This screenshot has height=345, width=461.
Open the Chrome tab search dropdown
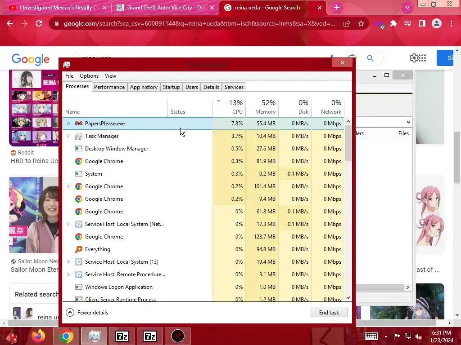coord(407,8)
